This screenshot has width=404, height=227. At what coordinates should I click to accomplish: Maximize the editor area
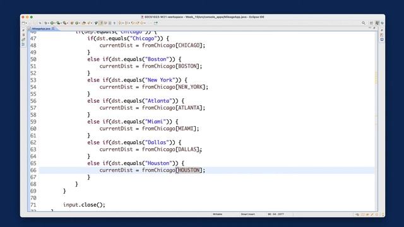pos(374,28)
